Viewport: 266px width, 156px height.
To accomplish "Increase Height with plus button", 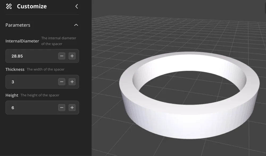I will [x=72, y=108].
